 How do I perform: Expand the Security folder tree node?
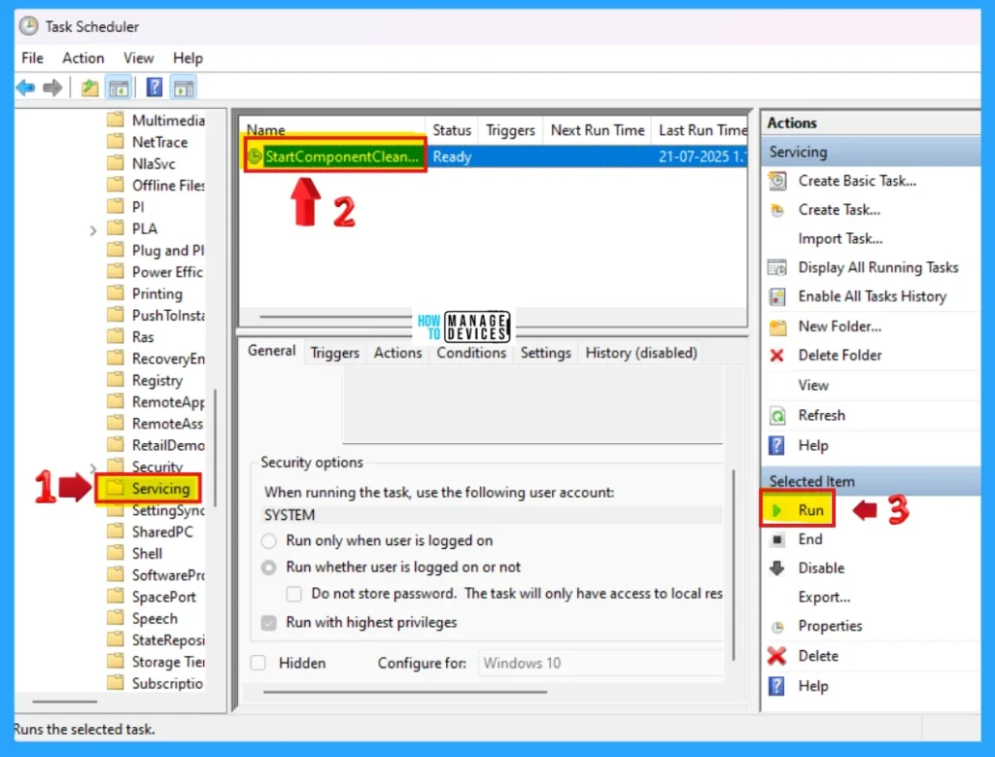point(93,468)
